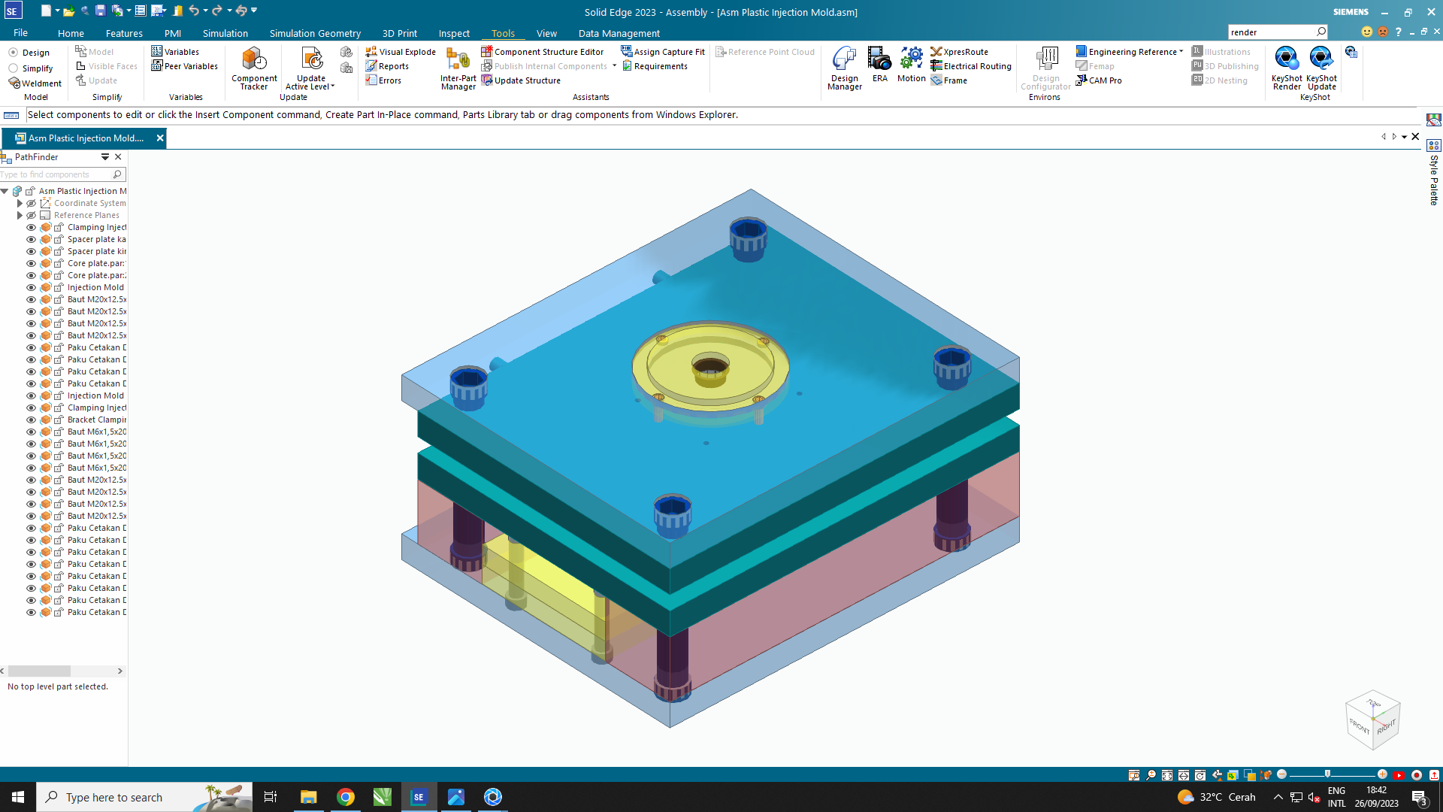Expand the Reference Planes tree node
Image resolution: width=1443 pixels, height=812 pixels.
tap(20, 215)
